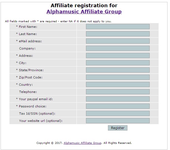Click the Company input field
Image resolution: width=170 pixels, height=150 pixels.
[118, 48]
